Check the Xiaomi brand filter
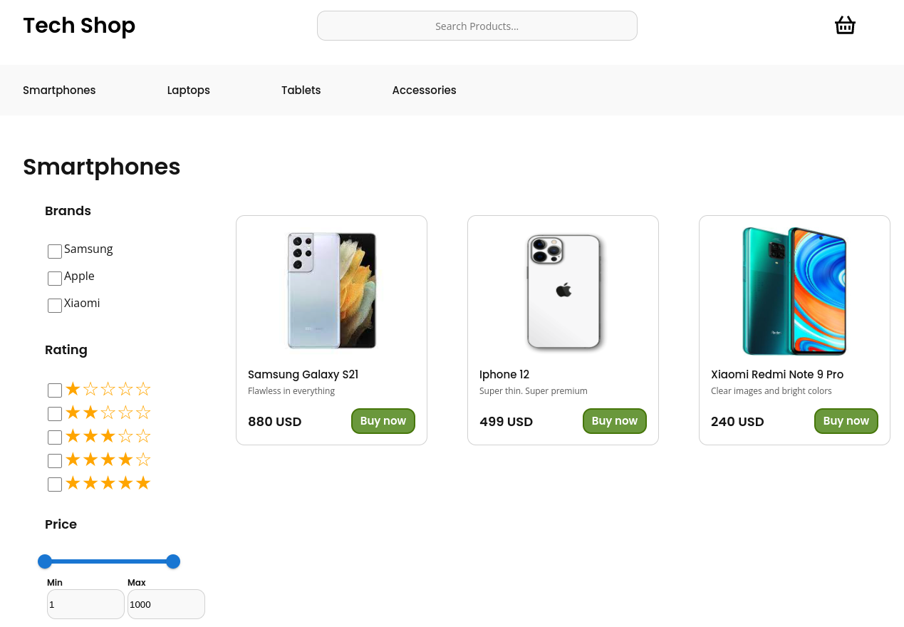Image resolution: width=904 pixels, height=627 pixels. [x=54, y=305]
